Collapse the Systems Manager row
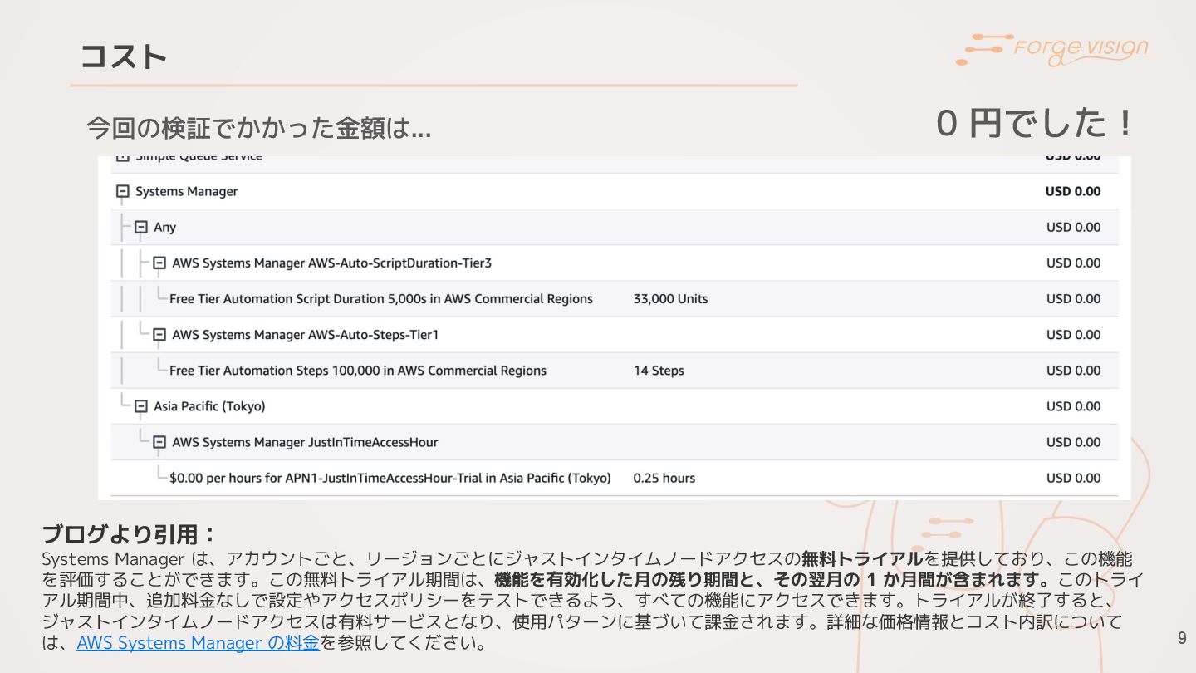Screen dimensions: 1196x673 click(123, 191)
